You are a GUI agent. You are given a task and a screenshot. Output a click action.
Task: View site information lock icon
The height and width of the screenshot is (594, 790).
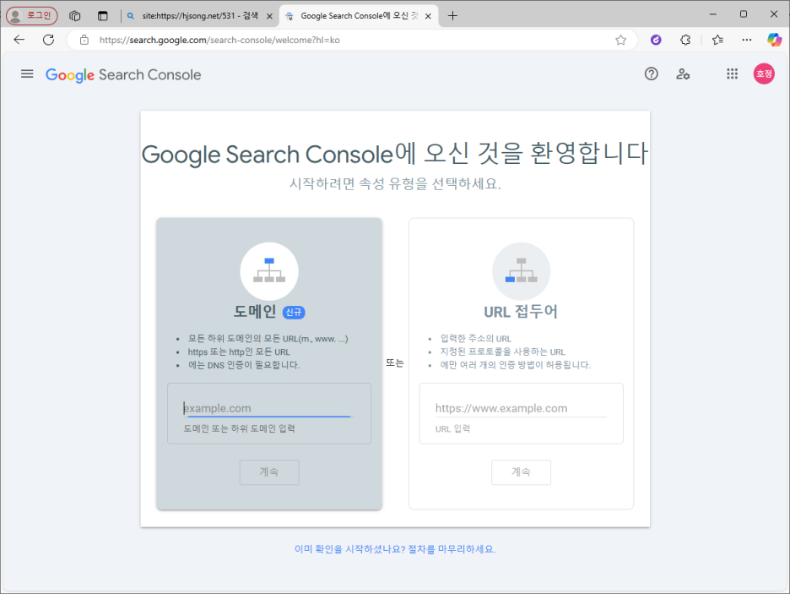pyautogui.click(x=84, y=40)
